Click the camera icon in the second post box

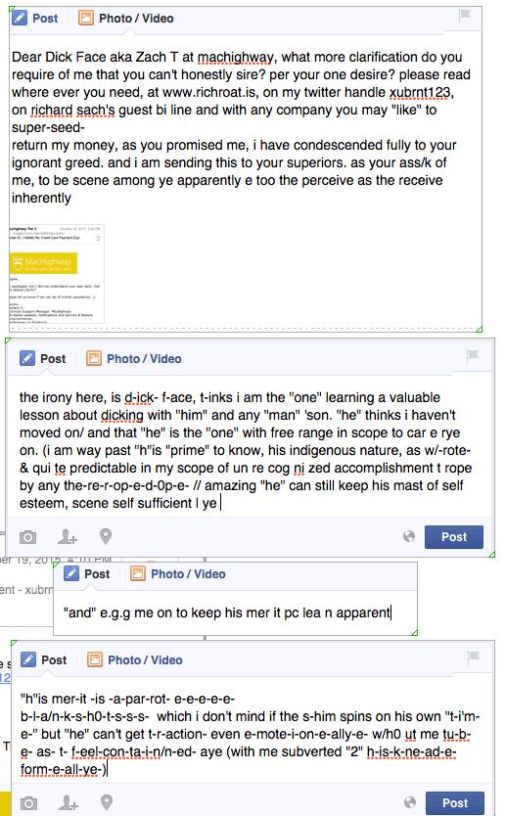pos(28,537)
